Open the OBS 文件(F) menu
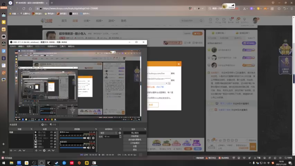295x166 pixels. tap(13, 46)
